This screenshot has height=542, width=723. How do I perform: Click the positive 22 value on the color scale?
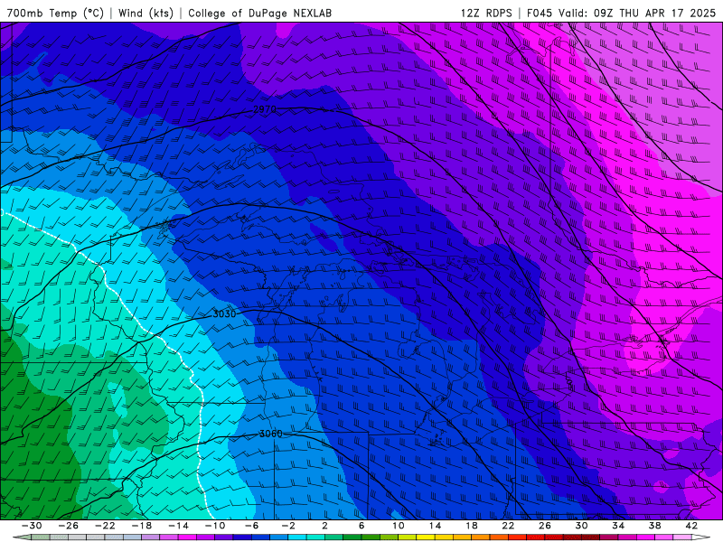(508, 526)
